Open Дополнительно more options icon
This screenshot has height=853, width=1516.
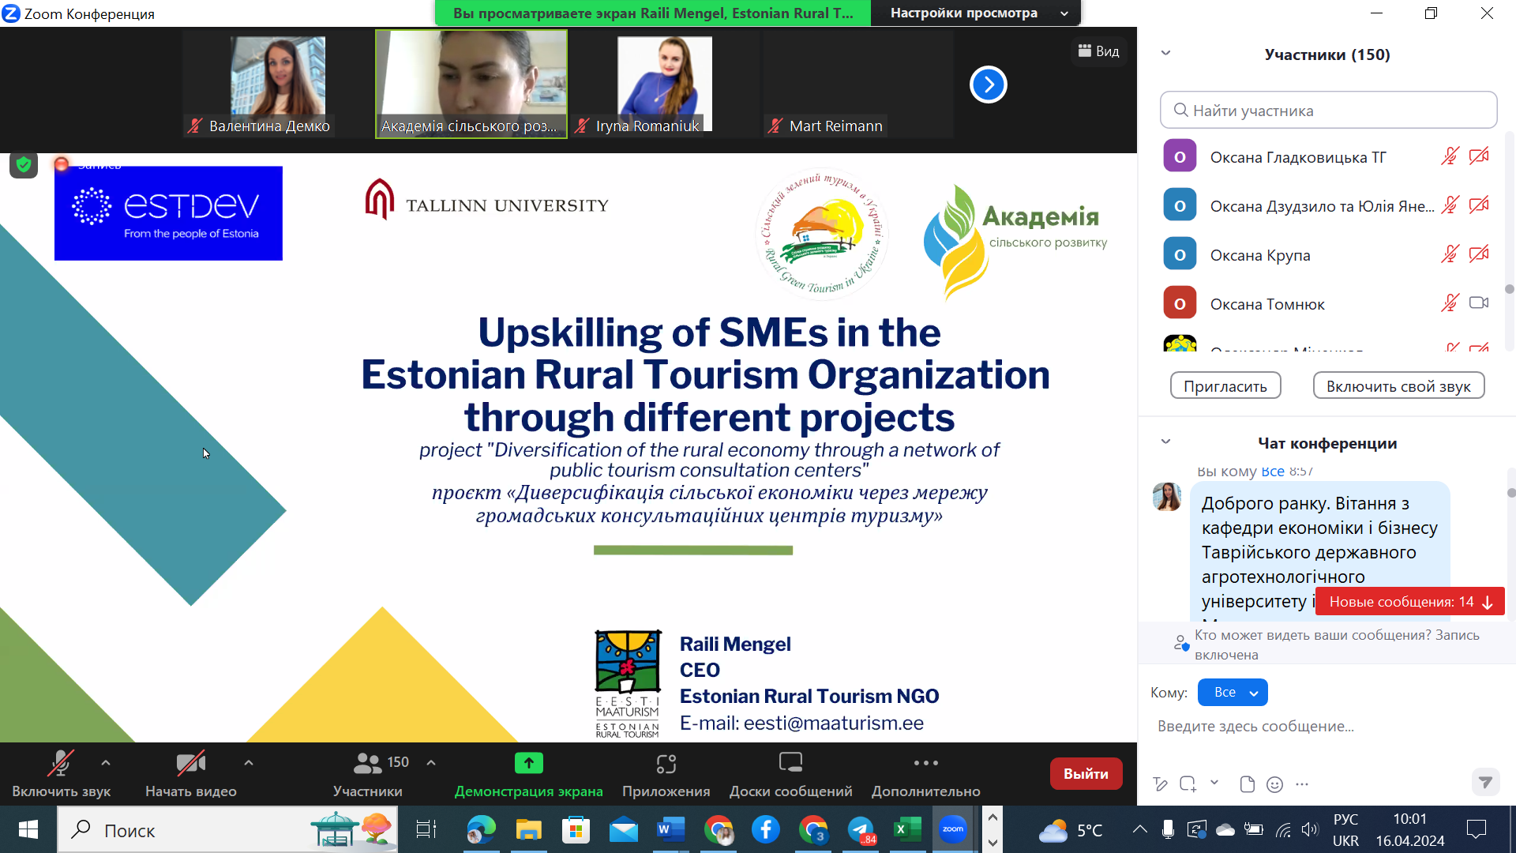coord(925,764)
